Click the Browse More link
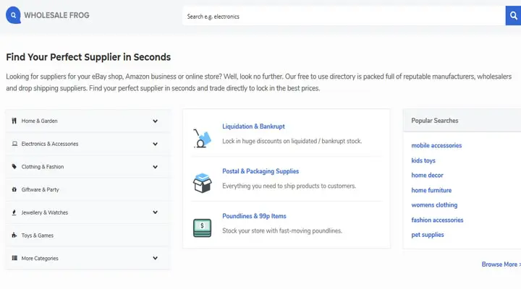521x289 pixels. click(500, 264)
